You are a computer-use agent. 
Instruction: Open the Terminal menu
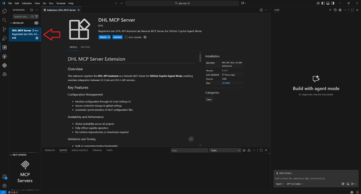[x=61, y=3]
